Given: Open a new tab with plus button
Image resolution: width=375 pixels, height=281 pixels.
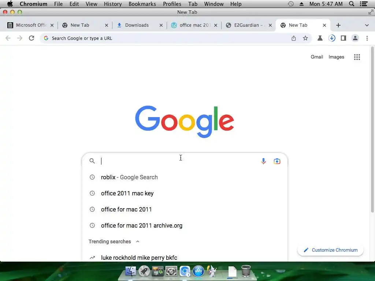Looking at the screenshot, I should tap(338, 25).
